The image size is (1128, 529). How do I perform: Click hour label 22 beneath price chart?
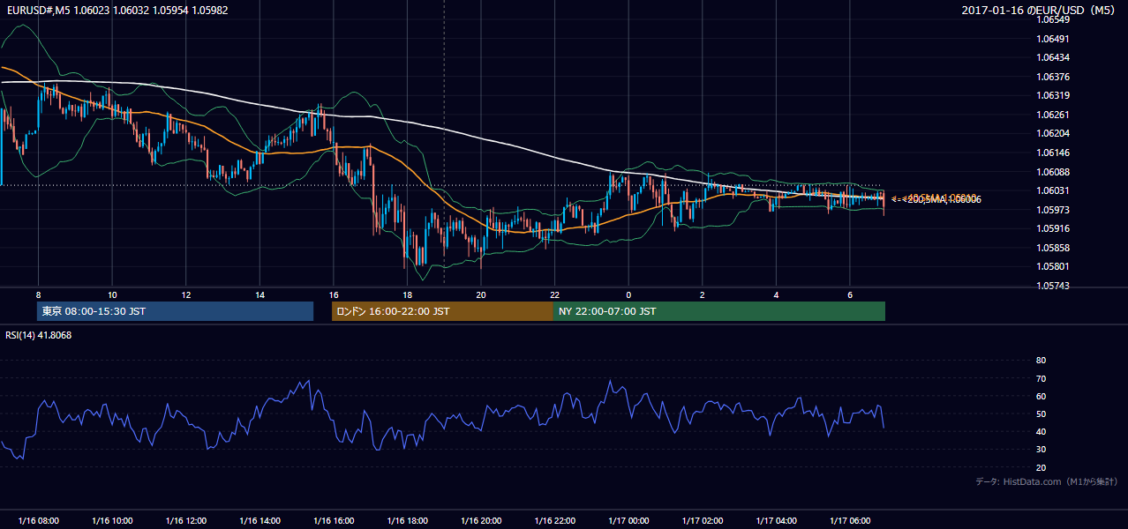tap(555, 294)
